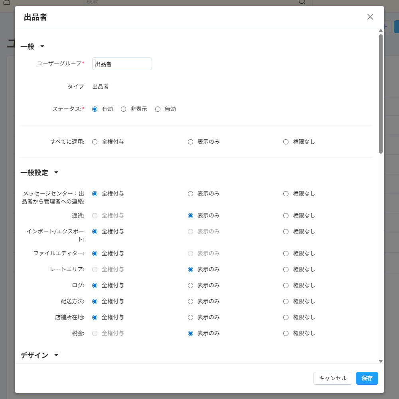Set ステータス to 非表示
The height and width of the screenshot is (399, 399).
tap(124, 109)
